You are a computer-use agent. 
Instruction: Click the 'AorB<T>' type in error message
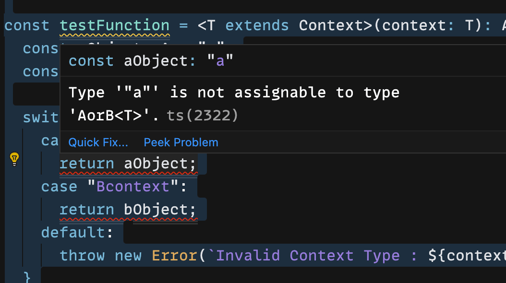tap(114, 116)
